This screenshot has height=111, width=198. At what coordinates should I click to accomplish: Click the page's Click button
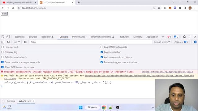(x=4, y=14)
